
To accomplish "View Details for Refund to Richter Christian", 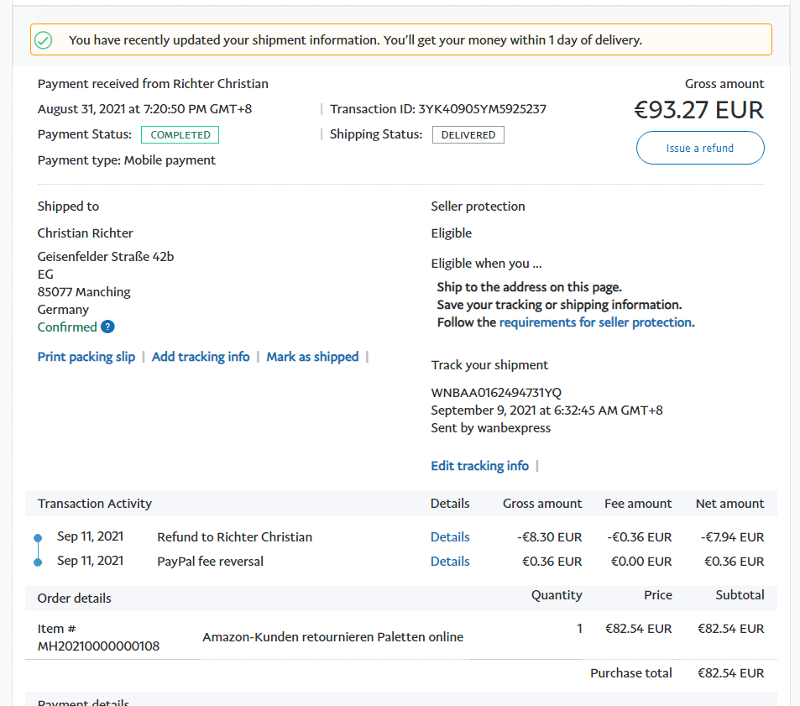I will point(450,537).
